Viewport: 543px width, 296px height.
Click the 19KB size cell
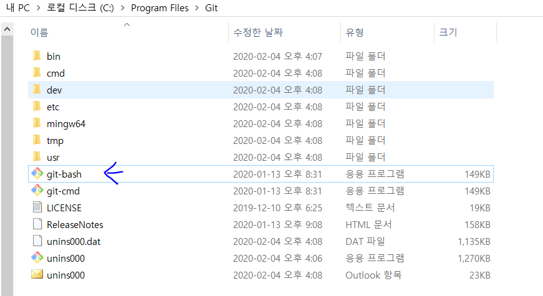point(479,208)
